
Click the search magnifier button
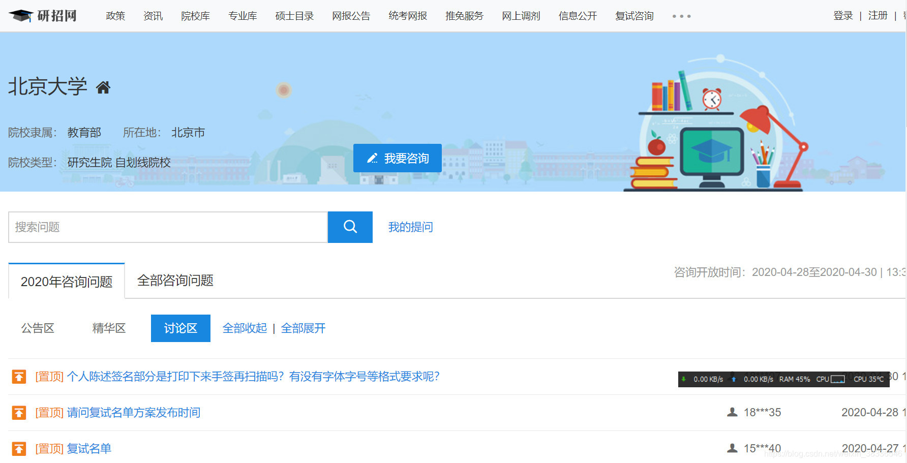[x=350, y=227]
